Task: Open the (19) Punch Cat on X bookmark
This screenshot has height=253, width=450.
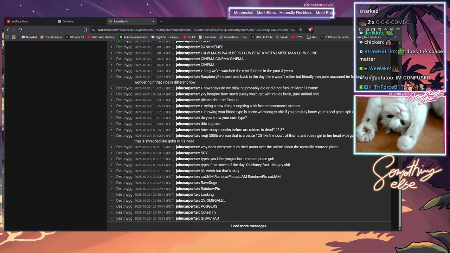Action: pos(335,37)
